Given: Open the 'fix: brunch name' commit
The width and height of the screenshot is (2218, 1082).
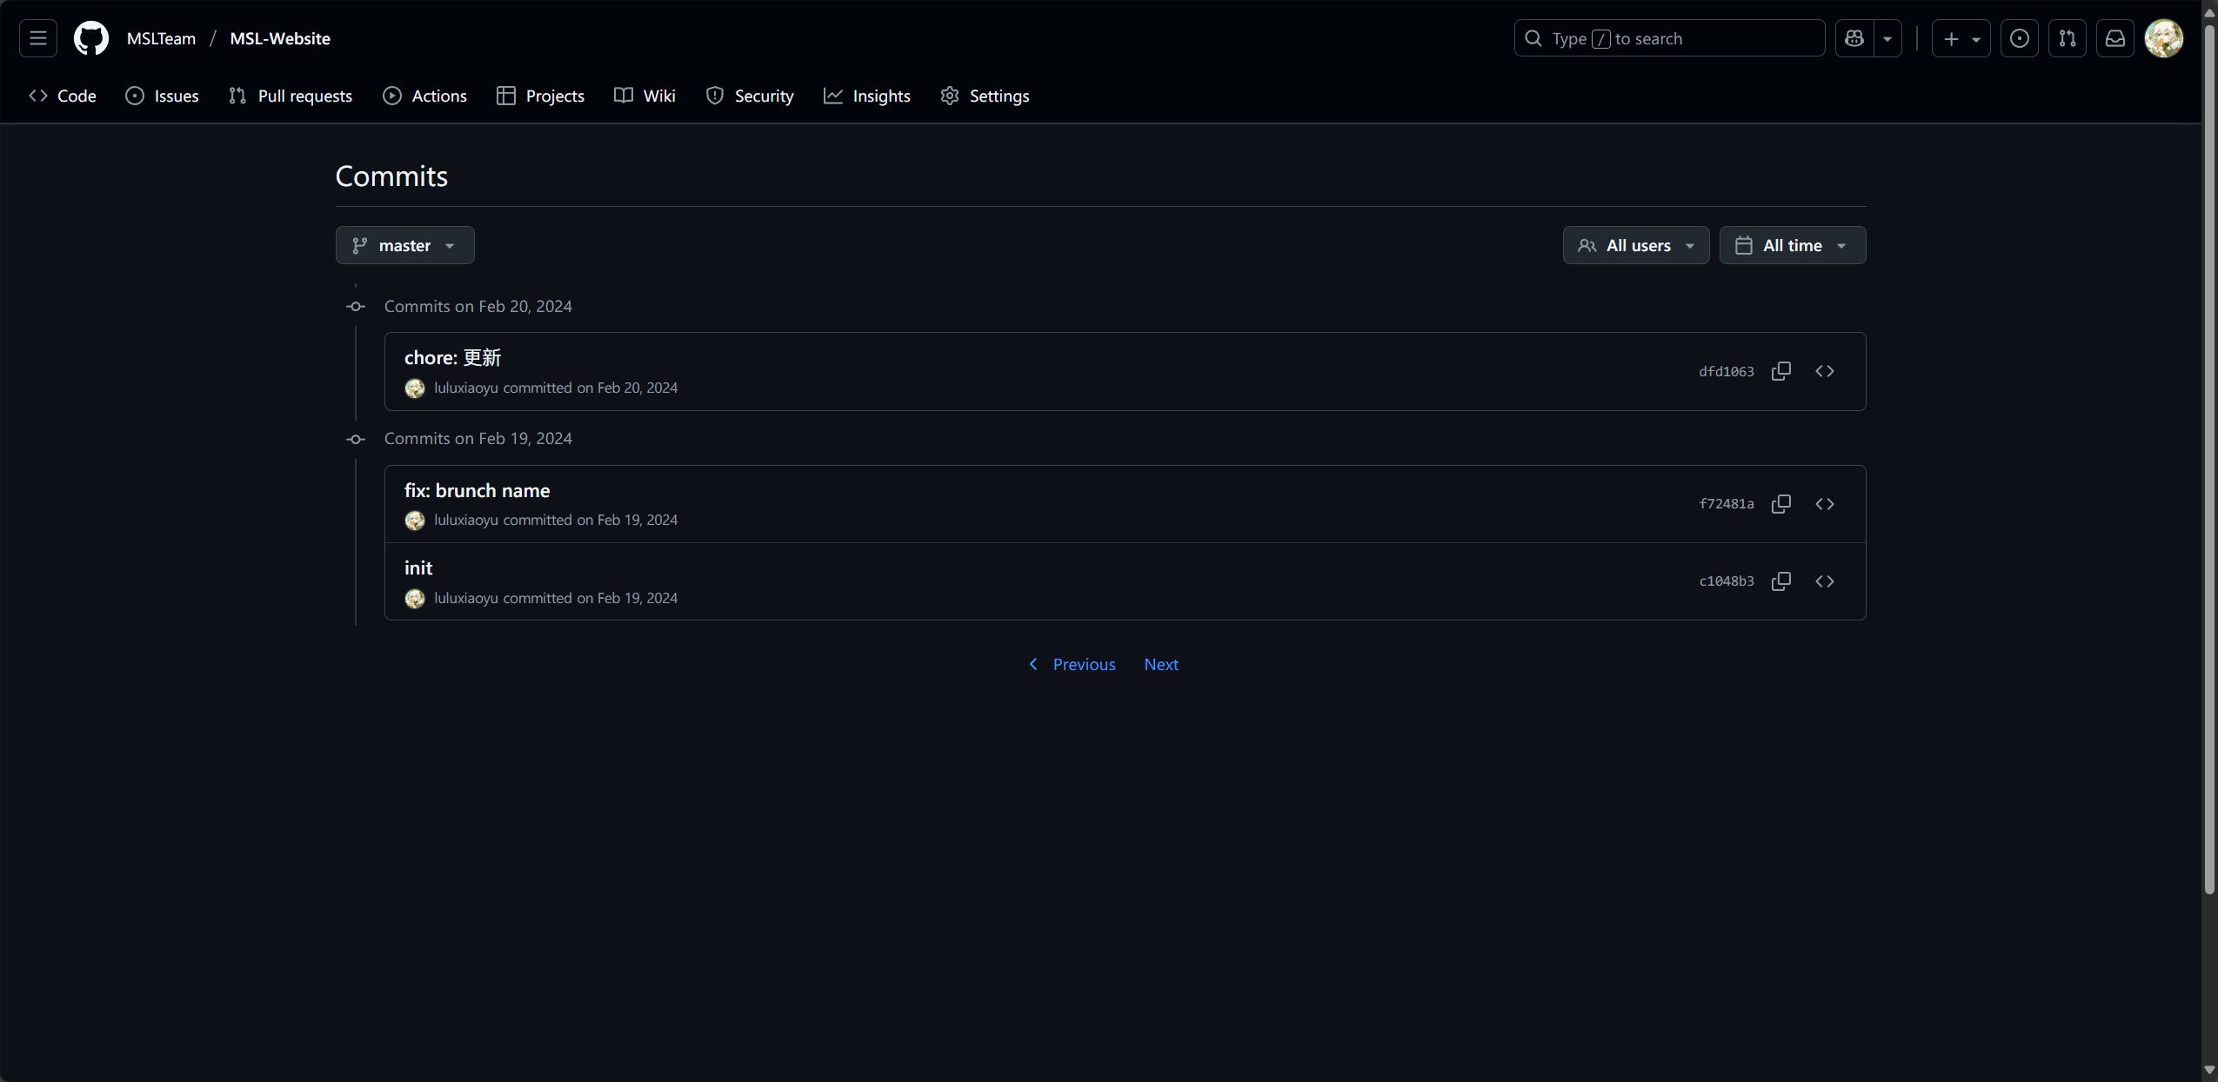Looking at the screenshot, I should click(x=477, y=490).
